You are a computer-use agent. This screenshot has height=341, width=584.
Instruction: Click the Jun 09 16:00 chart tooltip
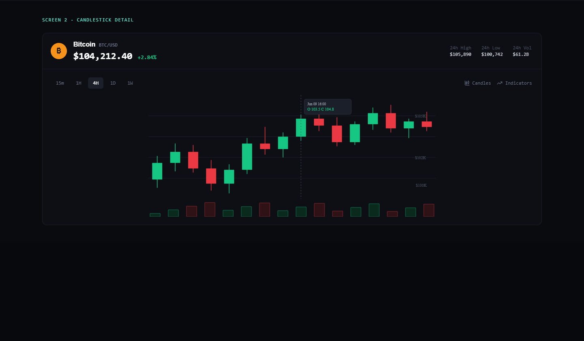(328, 107)
